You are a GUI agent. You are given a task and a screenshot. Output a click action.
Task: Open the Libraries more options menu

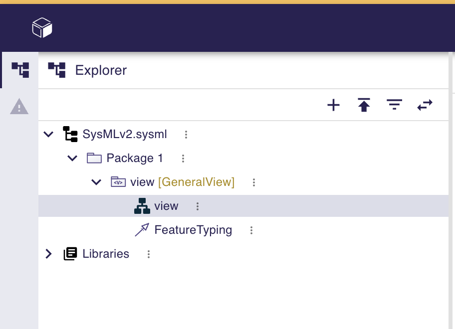[x=148, y=254]
